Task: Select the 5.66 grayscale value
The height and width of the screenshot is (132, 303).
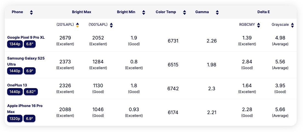Action: pos(280,109)
